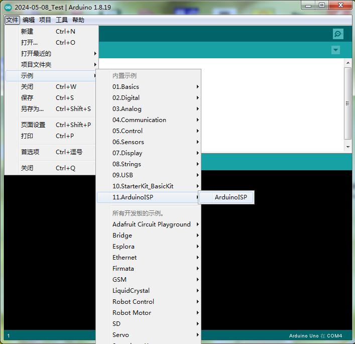Image resolution: width=355 pixels, height=344 pixels.
Task: Choose 关闭 Ctrl+W menu item
Action: point(52,87)
